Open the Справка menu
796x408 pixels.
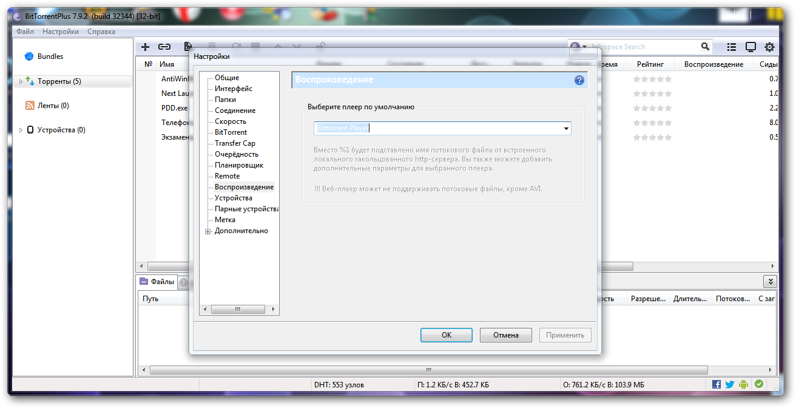point(101,32)
